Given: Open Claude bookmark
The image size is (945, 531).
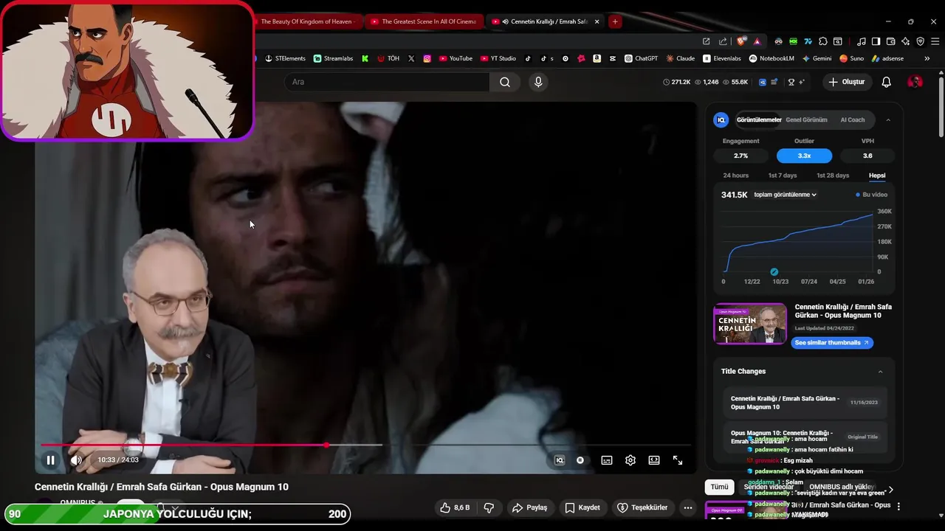Looking at the screenshot, I should (680, 58).
